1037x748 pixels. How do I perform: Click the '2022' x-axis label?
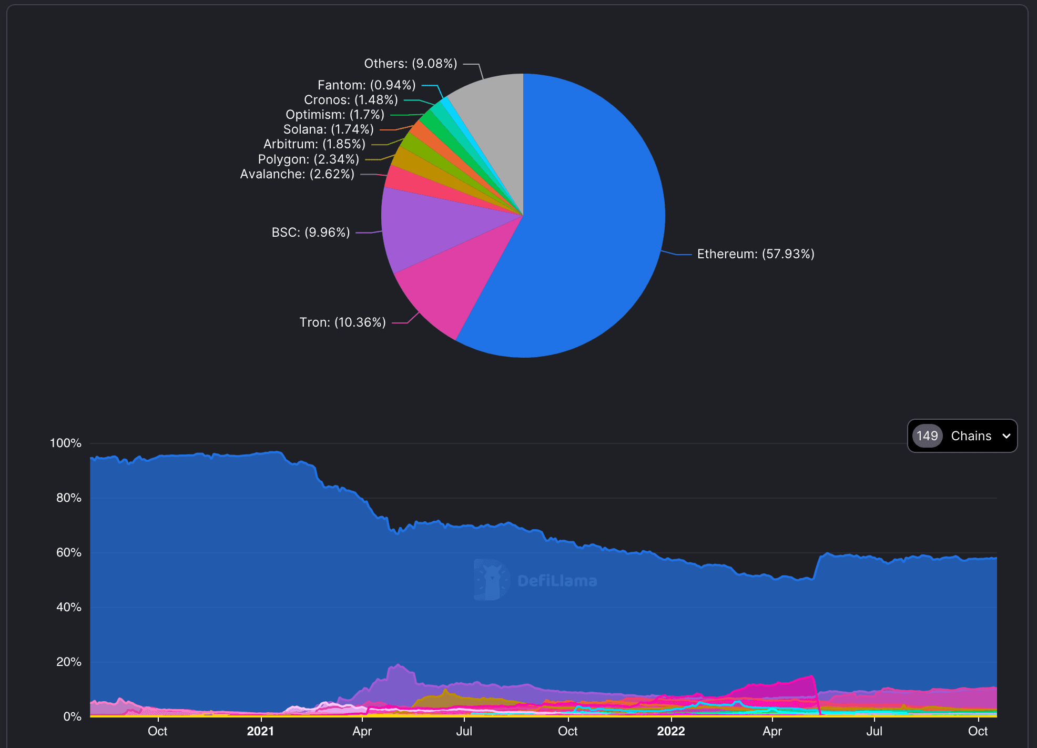click(671, 731)
